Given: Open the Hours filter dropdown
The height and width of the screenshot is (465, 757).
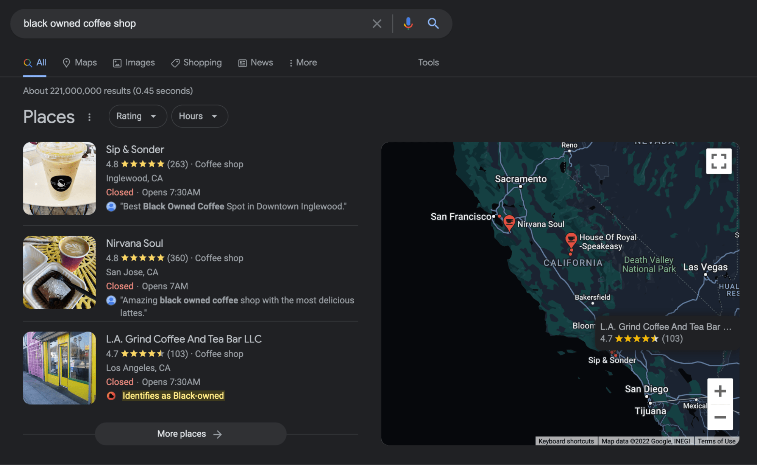Looking at the screenshot, I should (x=199, y=116).
